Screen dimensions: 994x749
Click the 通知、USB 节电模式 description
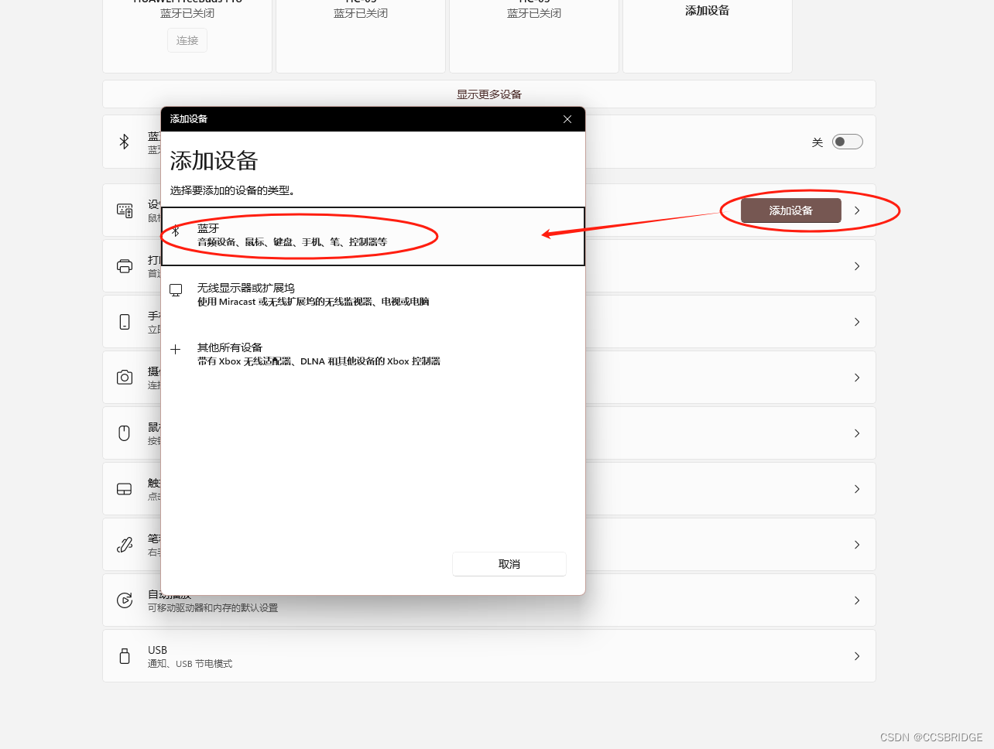190,664
